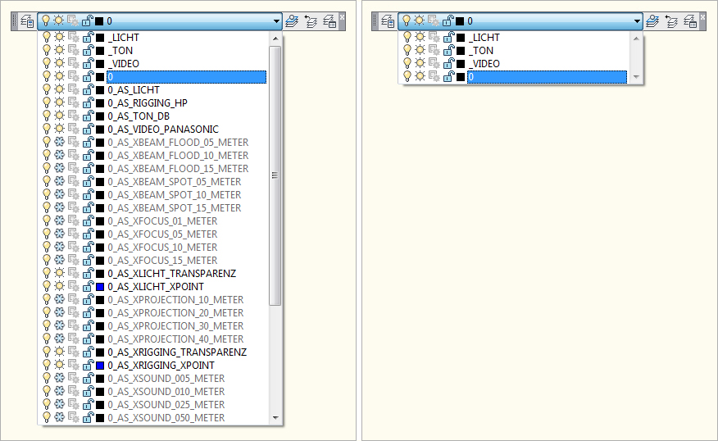Collapse the left layer dropdown arrow
The height and width of the screenshot is (441, 718).
point(275,21)
